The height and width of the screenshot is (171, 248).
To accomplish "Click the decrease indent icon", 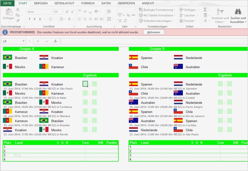I will 96,19.
